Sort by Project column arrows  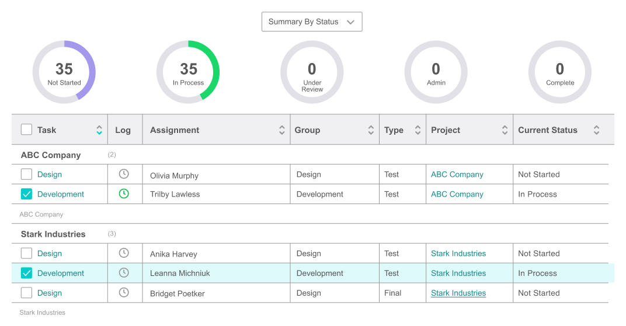[505, 130]
